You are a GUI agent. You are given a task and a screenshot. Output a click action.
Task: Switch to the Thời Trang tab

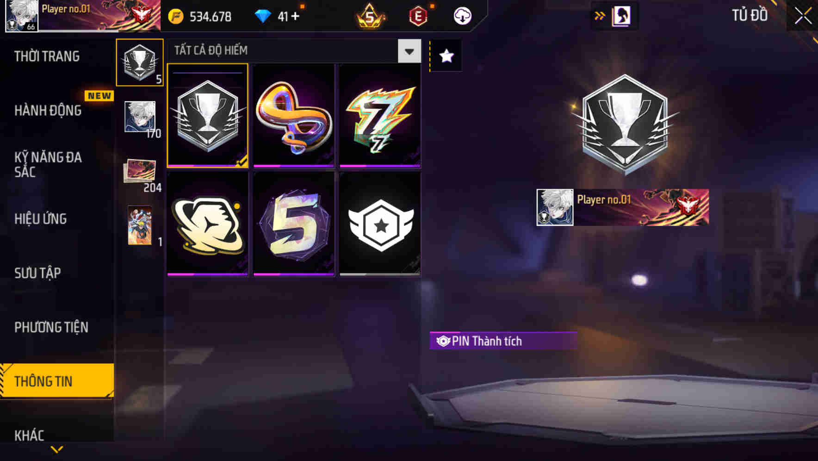click(47, 56)
